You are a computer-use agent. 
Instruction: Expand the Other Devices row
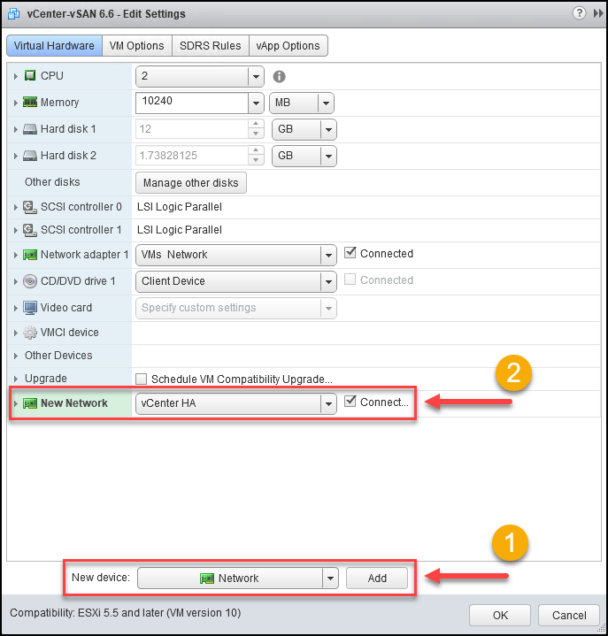pos(15,356)
